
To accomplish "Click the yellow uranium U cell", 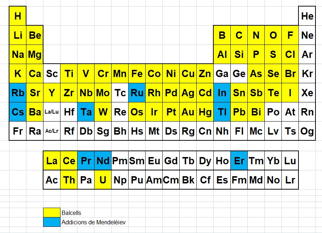I will (x=103, y=180).
